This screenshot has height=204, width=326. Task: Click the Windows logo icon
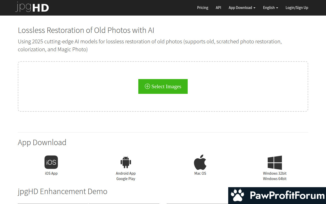pyautogui.click(x=275, y=162)
